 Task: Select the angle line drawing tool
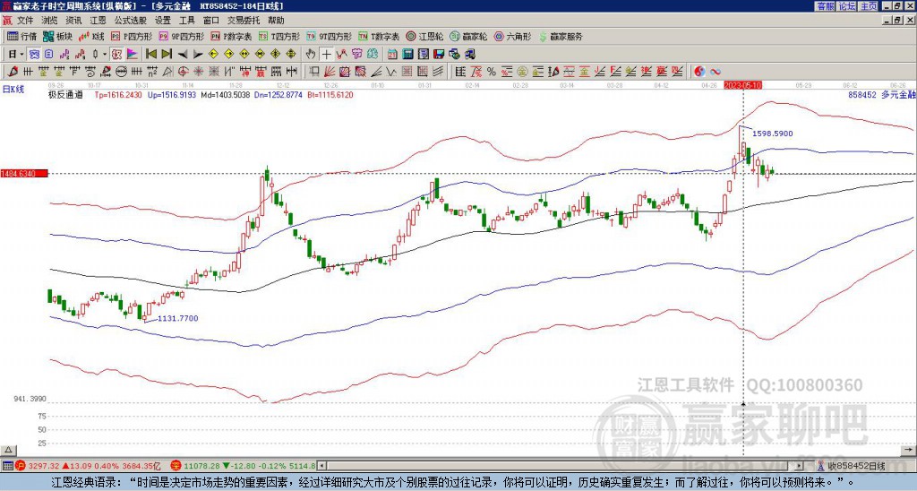[377, 72]
